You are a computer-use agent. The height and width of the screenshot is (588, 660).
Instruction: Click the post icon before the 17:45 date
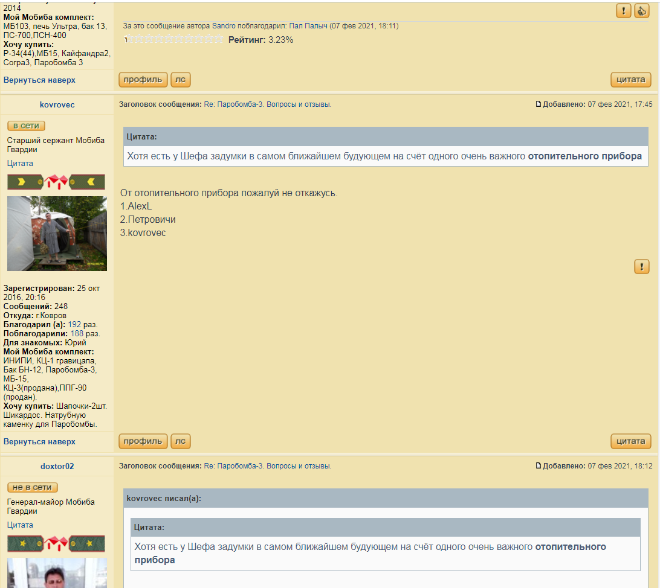click(539, 104)
